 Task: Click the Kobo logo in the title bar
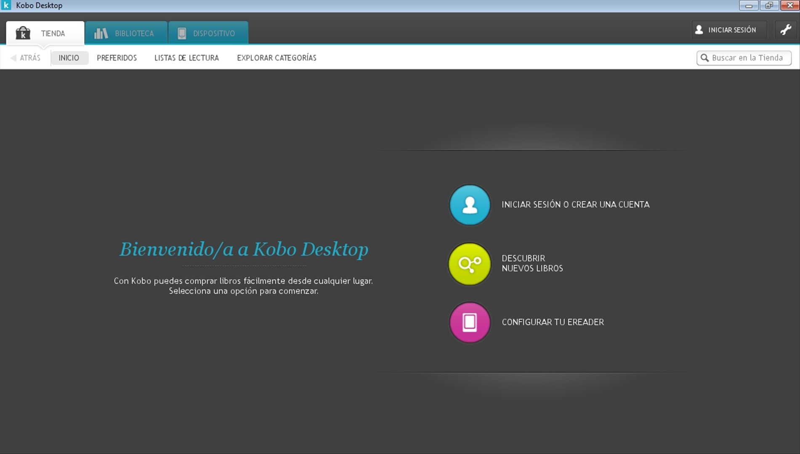click(6, 5)
